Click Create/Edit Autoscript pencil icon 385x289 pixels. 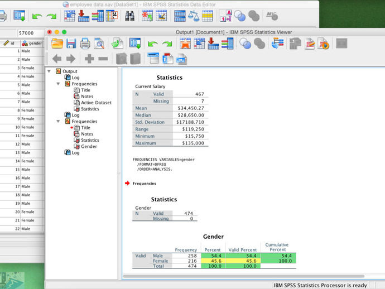(310, 44)
